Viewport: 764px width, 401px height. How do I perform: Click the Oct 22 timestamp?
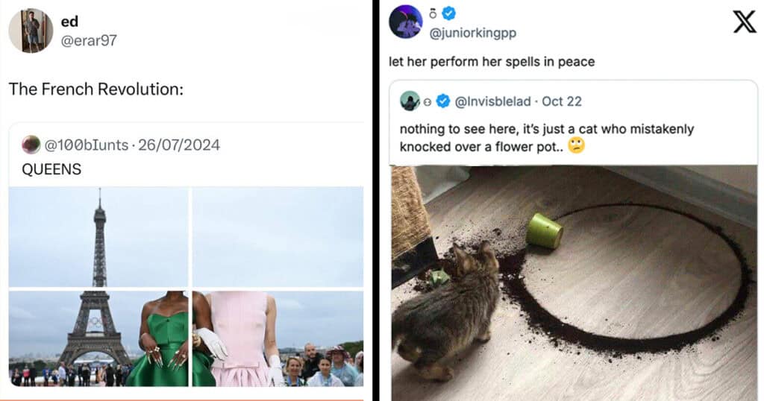click(x=562, y=101)
